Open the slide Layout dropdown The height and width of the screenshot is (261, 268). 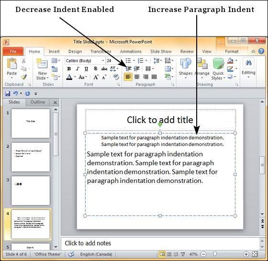[x=56, y=60]
